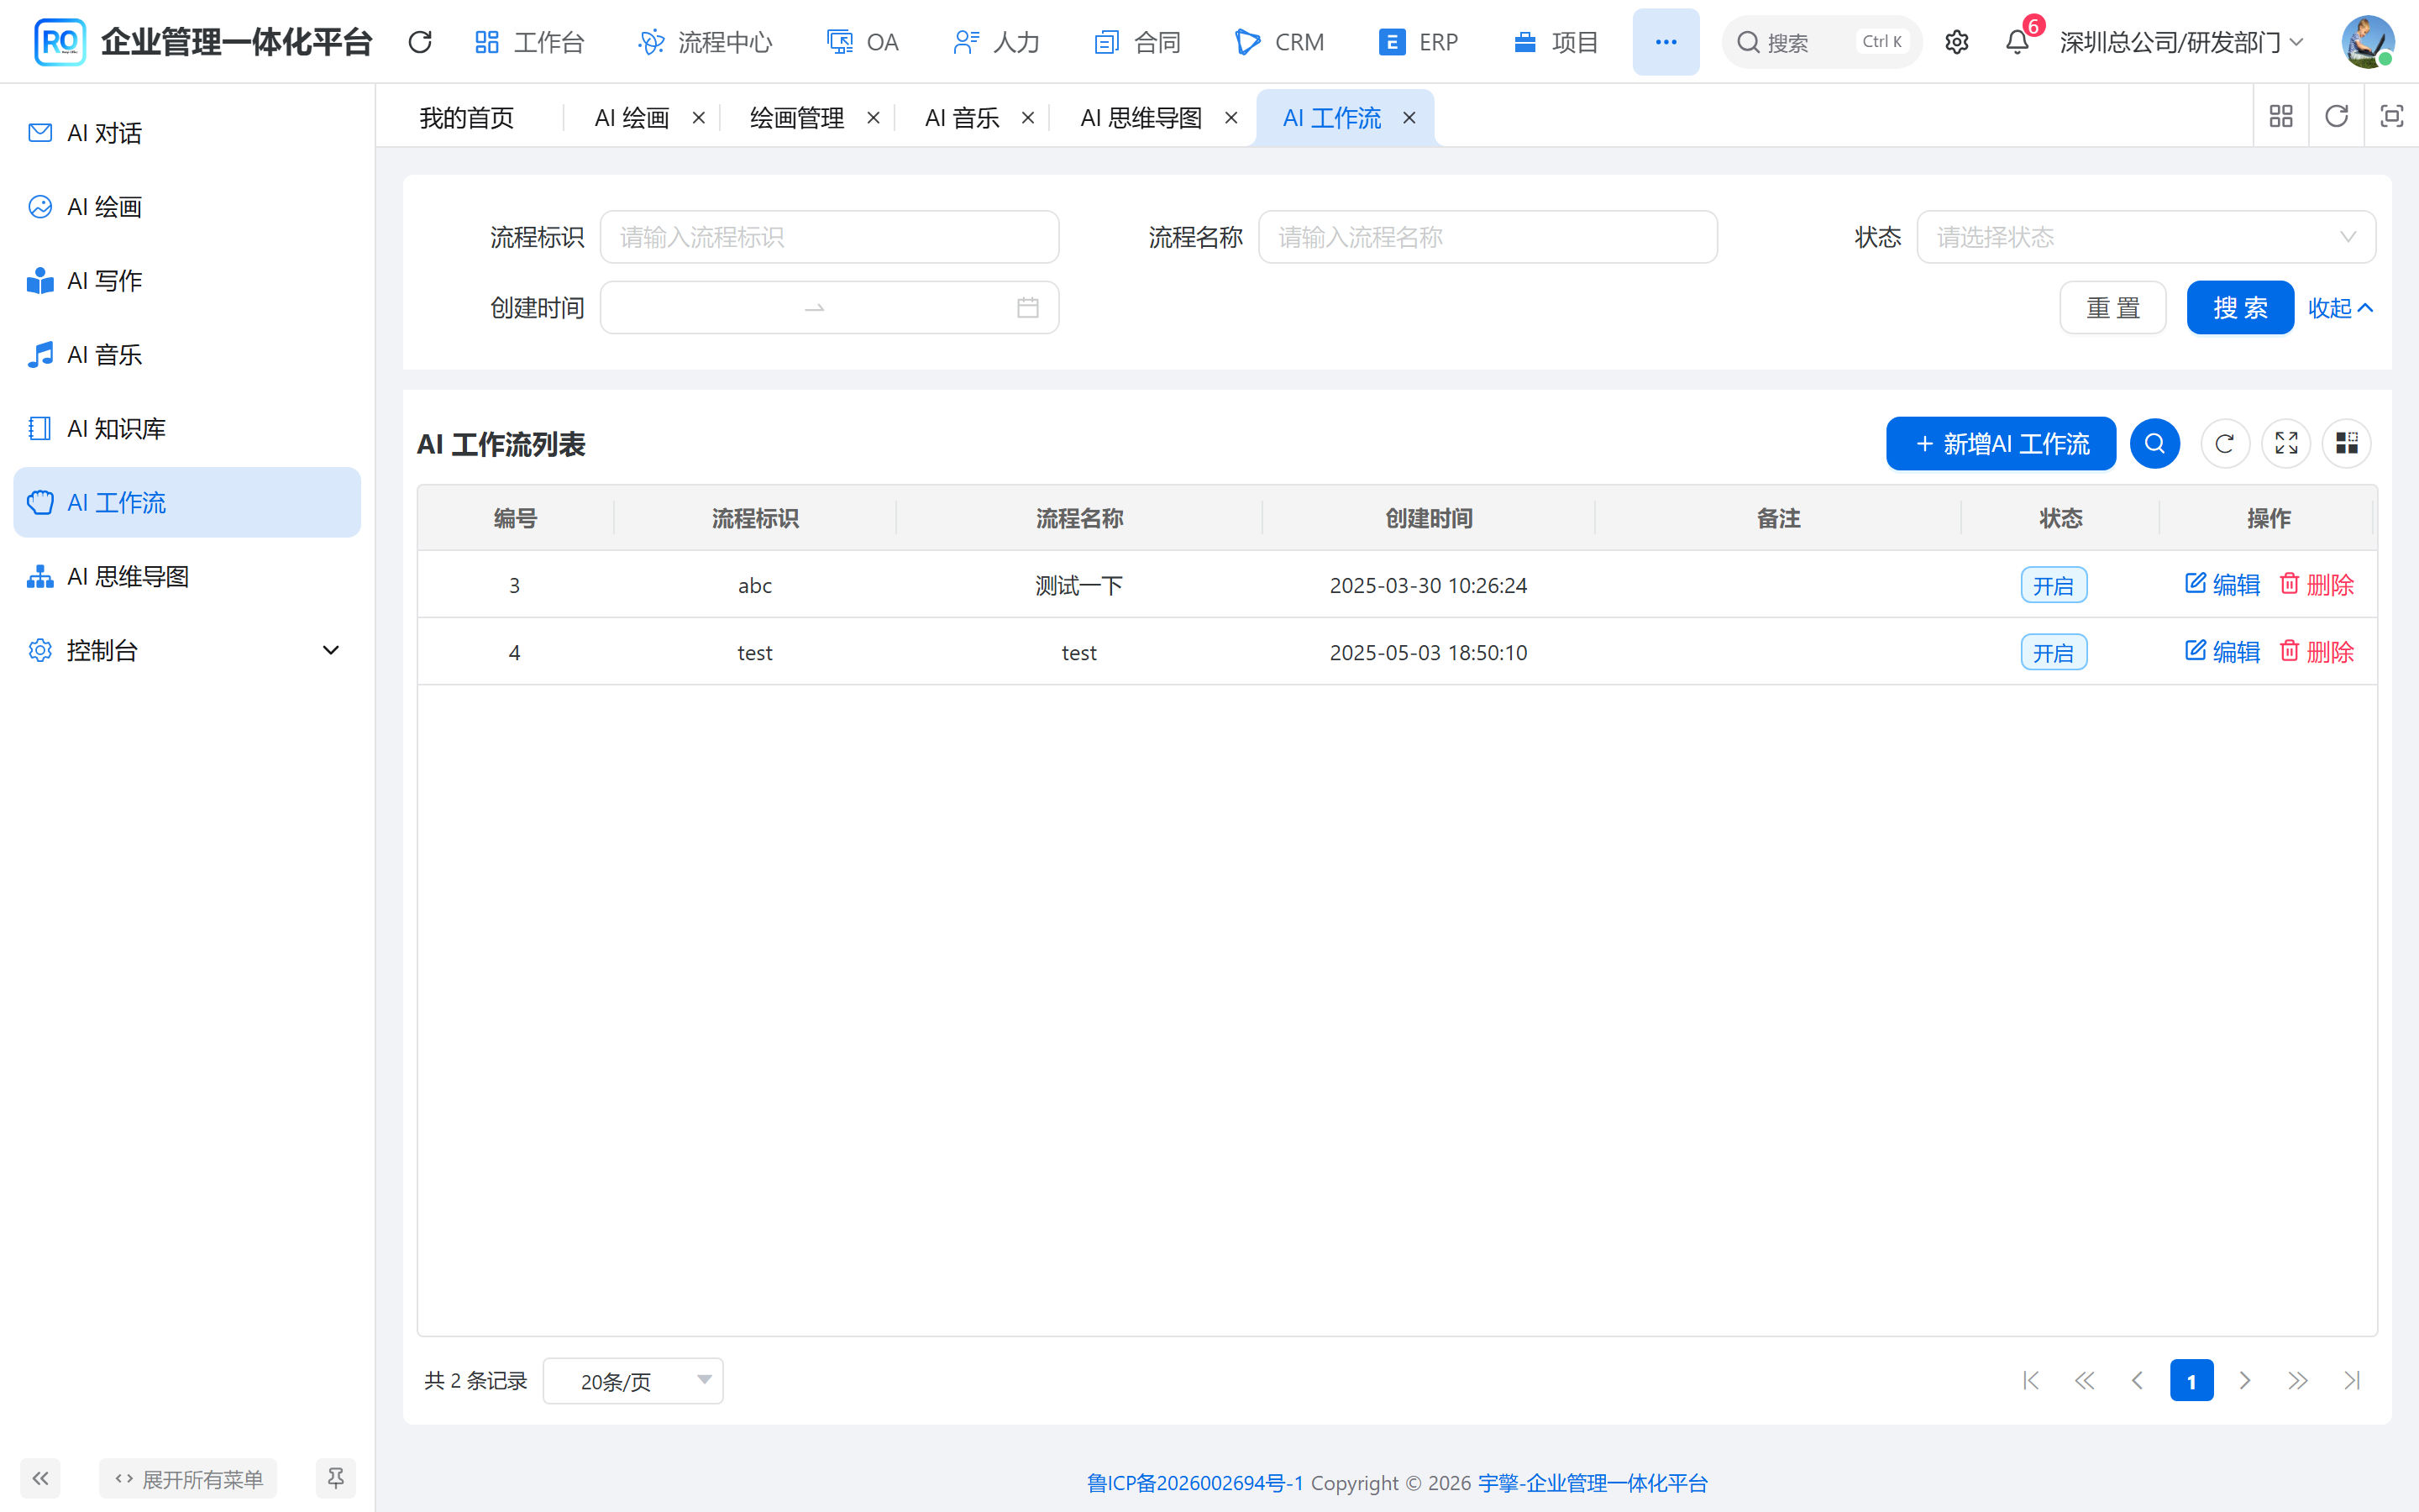The image size is (2419, 1512).
Task: Open the CRM top menu
Action: (x=1279, y=42)
